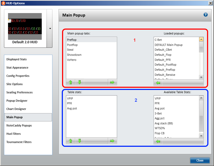The width and height of the screenshot is (214, 166).
Task: Close the HUD Options window
Action: [211, 3]
